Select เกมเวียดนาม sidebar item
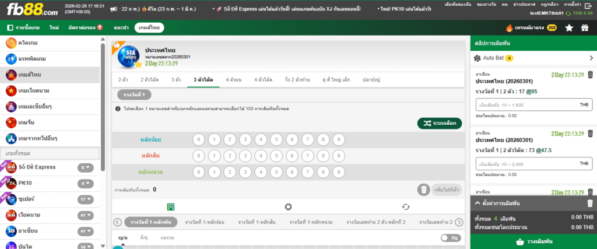Screen dimensions: 597x249 point(50,91)
